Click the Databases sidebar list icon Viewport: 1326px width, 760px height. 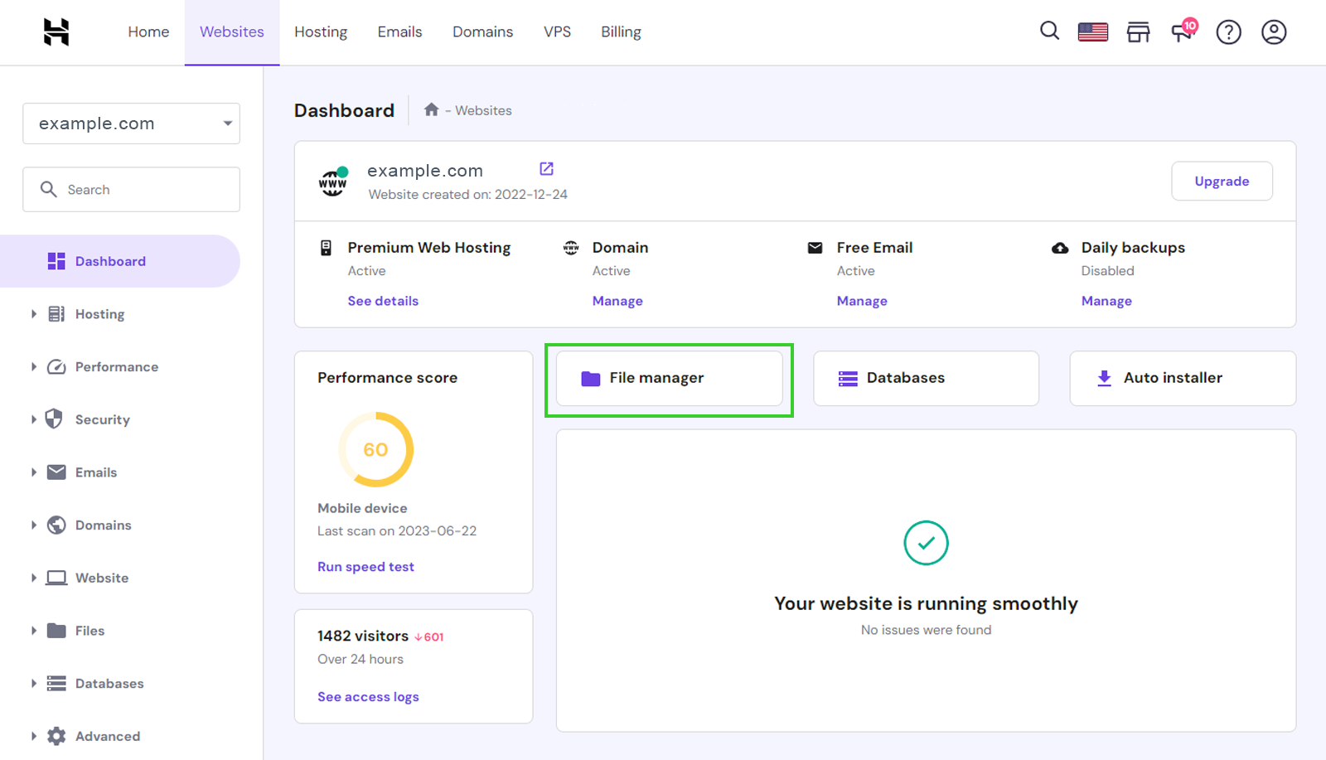click(56, 683)
